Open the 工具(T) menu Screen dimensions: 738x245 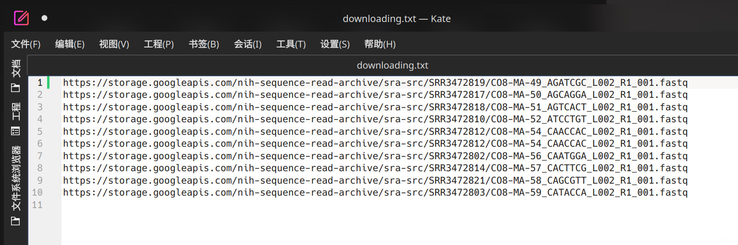point(291,44)
